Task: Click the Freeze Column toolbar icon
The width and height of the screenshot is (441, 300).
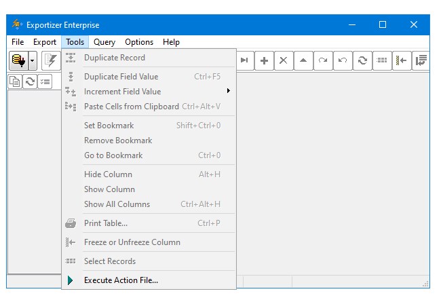Action: coord(402,60)
